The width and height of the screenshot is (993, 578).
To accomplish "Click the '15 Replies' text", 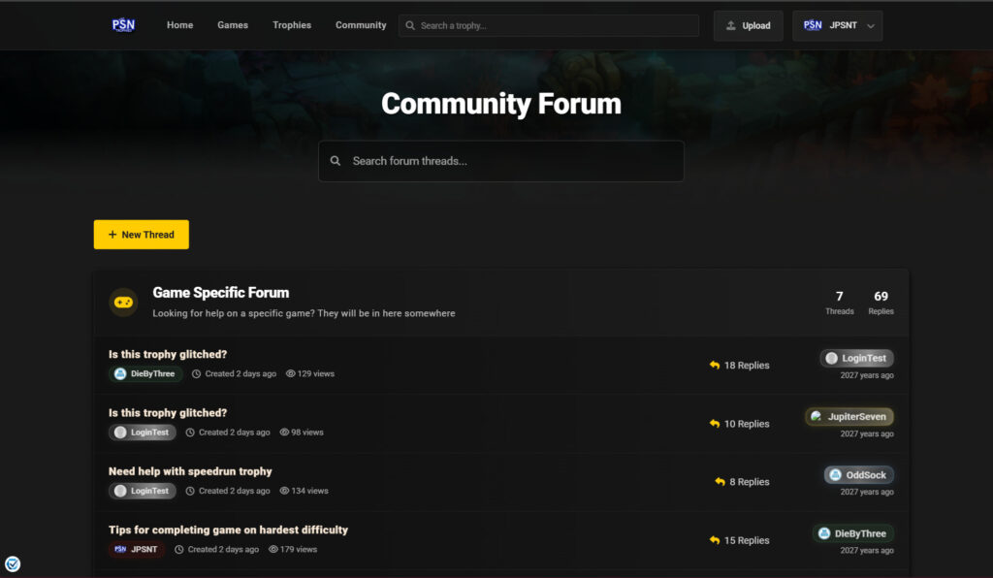I will [x=747, y=540].
